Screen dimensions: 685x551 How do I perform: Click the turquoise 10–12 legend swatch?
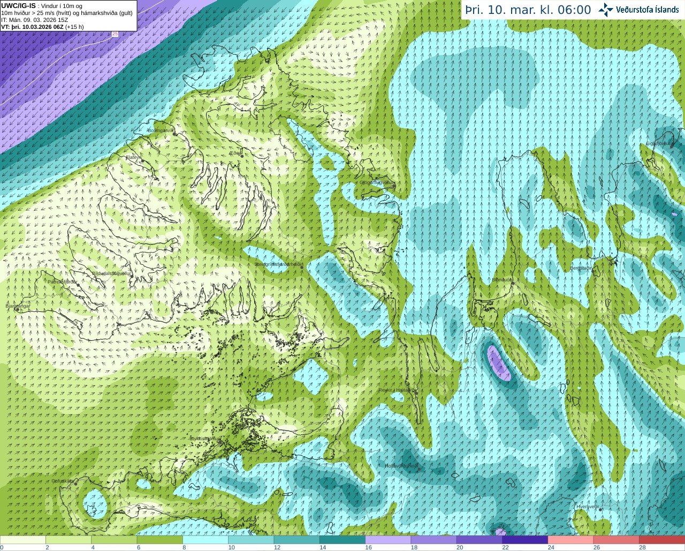click(251, 540)
